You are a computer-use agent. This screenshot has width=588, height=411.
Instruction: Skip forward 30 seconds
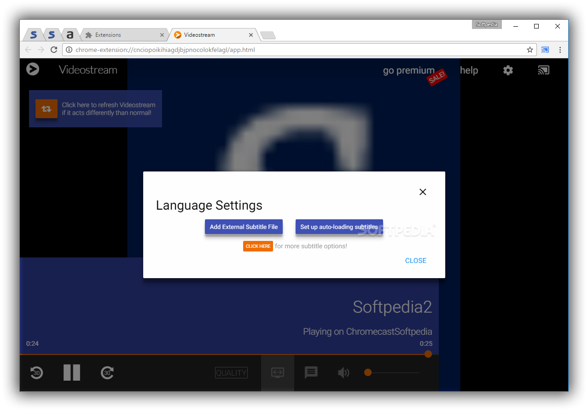[107, 372]
